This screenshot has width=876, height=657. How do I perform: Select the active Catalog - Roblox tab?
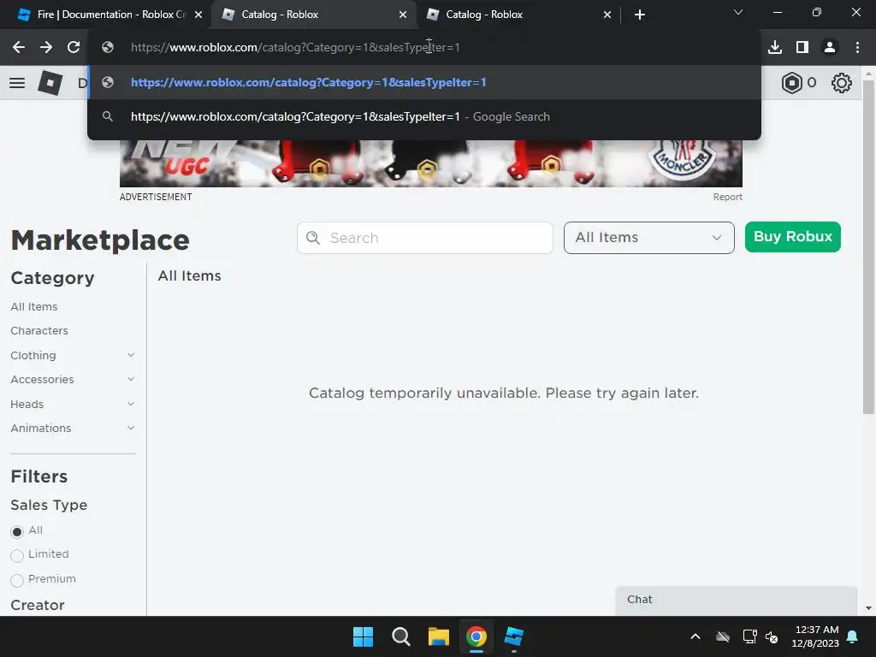click(x=313, y=15)
